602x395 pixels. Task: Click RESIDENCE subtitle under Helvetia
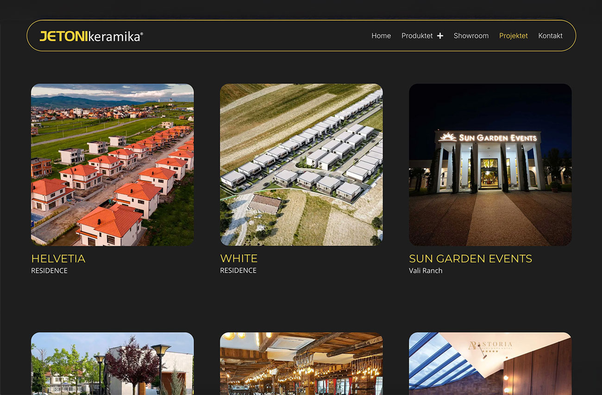pyautogui.click(x=49, y=271)
